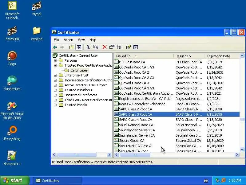The width and height of the screenshot is (246, 185).
Task: Select Microsoft Visual Studio 2008 desktop icon
Action: 12,111
